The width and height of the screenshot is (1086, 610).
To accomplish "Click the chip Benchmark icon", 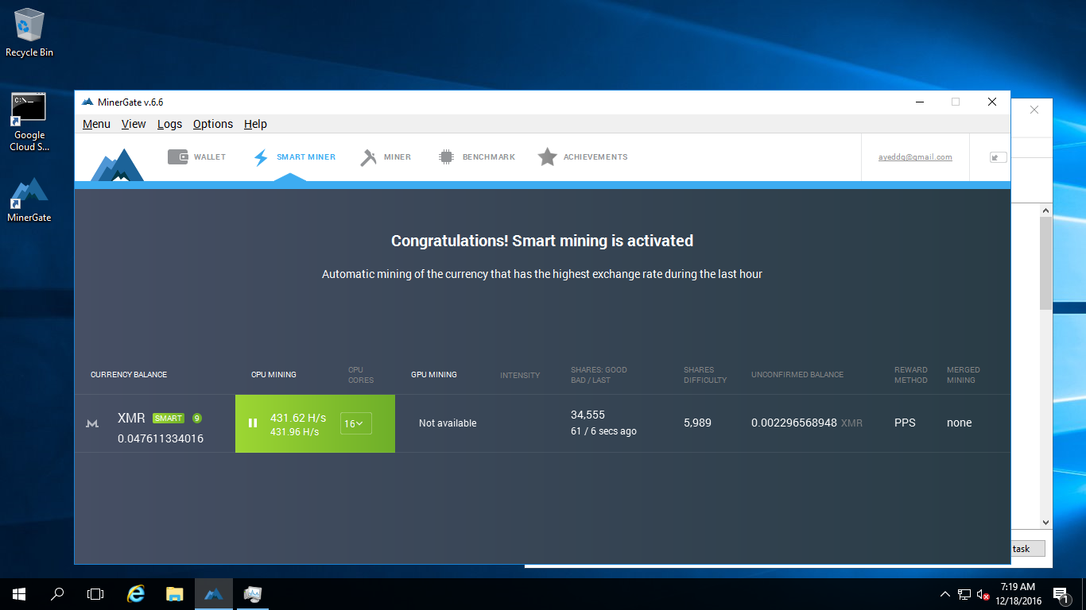I will coord(447,157).
